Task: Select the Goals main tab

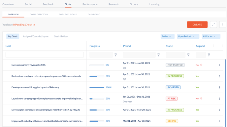Action: pos(68,4)
